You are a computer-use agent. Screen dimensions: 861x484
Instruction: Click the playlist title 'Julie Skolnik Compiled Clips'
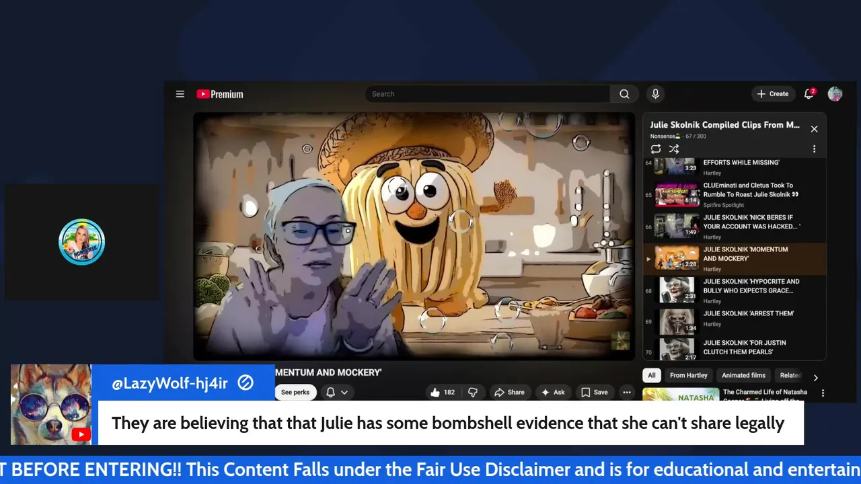click(x=724, y=125)
